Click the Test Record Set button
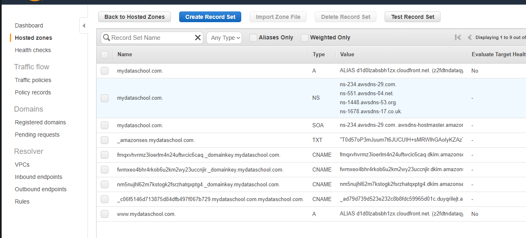This screenshot has height=238, width=526. 412,17
